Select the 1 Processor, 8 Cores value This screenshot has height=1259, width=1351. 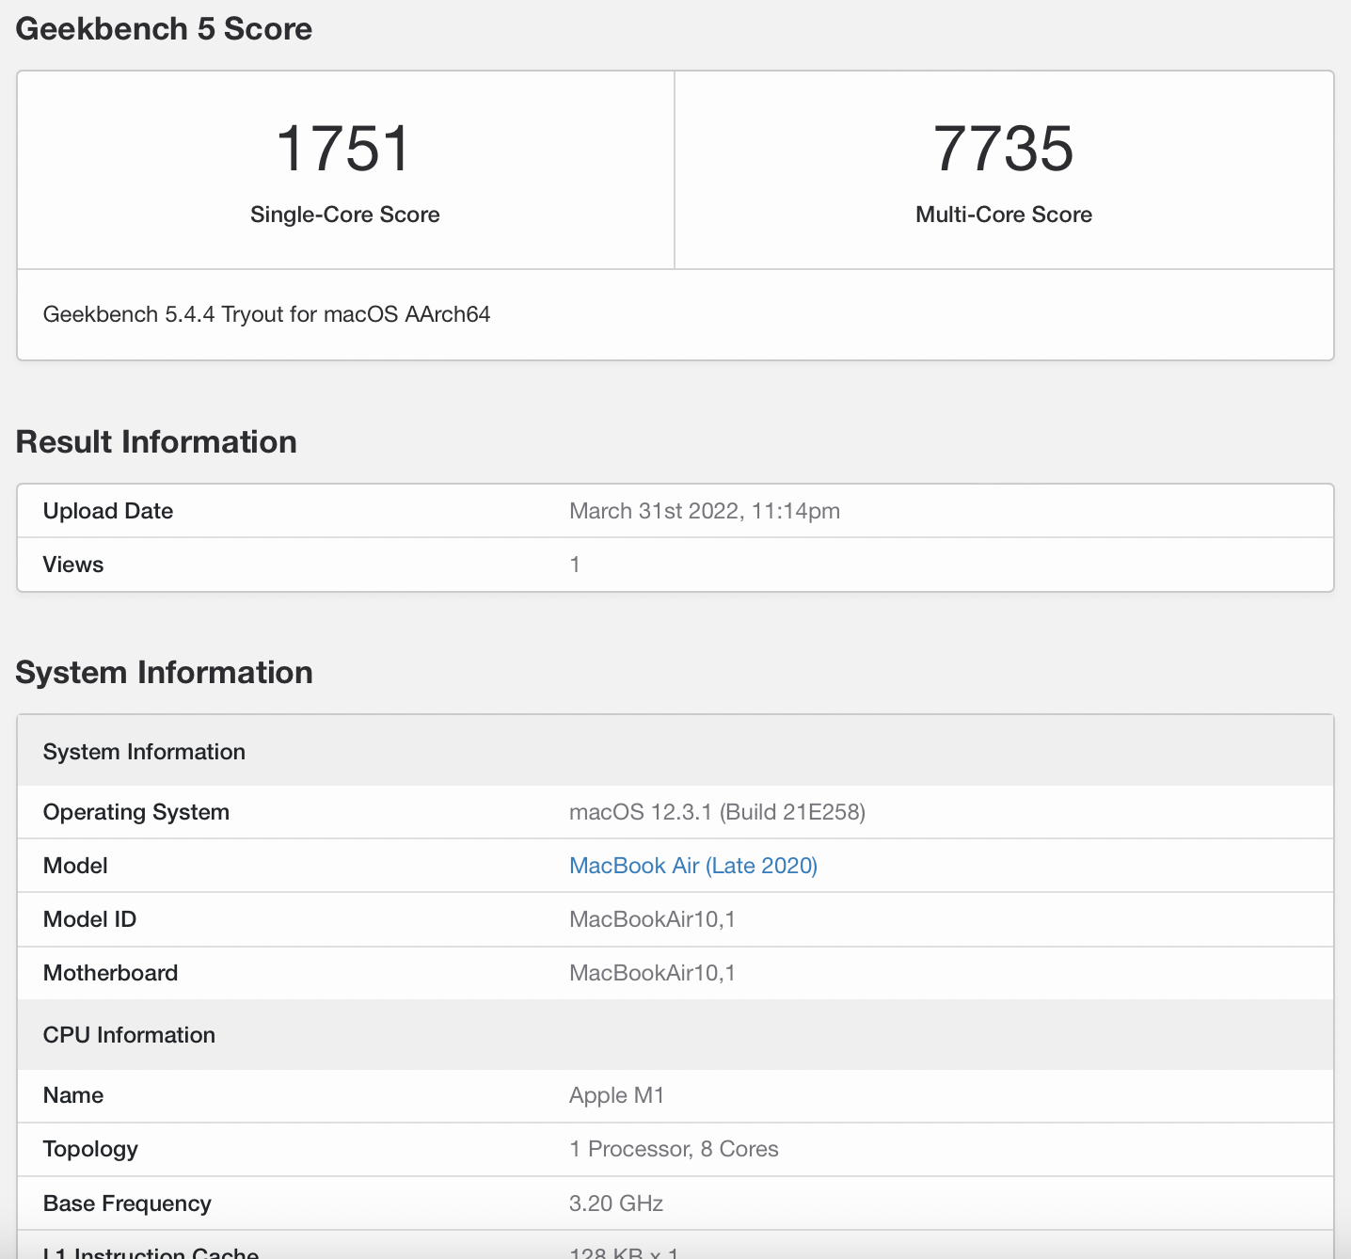[x=674, y=1149]
